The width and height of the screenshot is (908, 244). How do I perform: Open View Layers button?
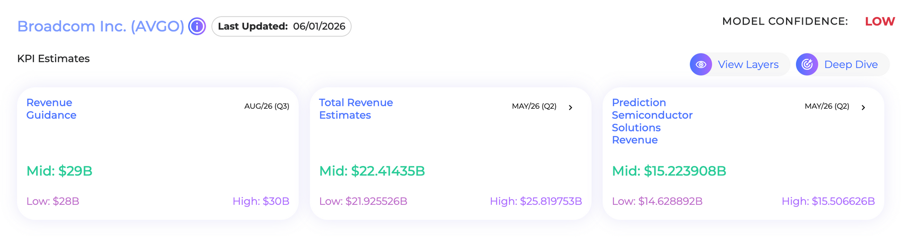pyautogui.click(x=740, y=64)
